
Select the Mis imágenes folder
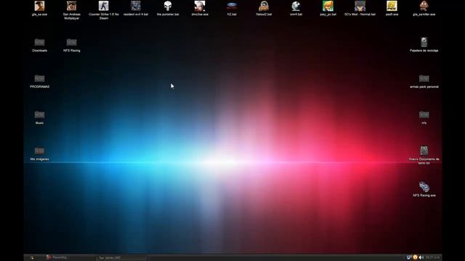[39, 152]
